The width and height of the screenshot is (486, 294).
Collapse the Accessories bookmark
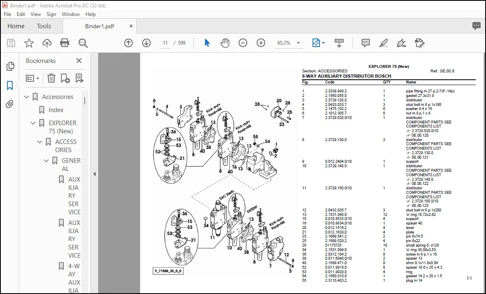[x=27, y=97]
